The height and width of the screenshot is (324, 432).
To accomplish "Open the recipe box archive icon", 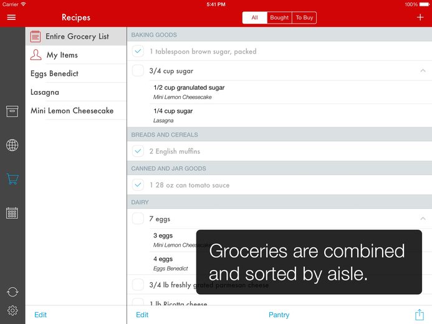I will tap(12, 112).
